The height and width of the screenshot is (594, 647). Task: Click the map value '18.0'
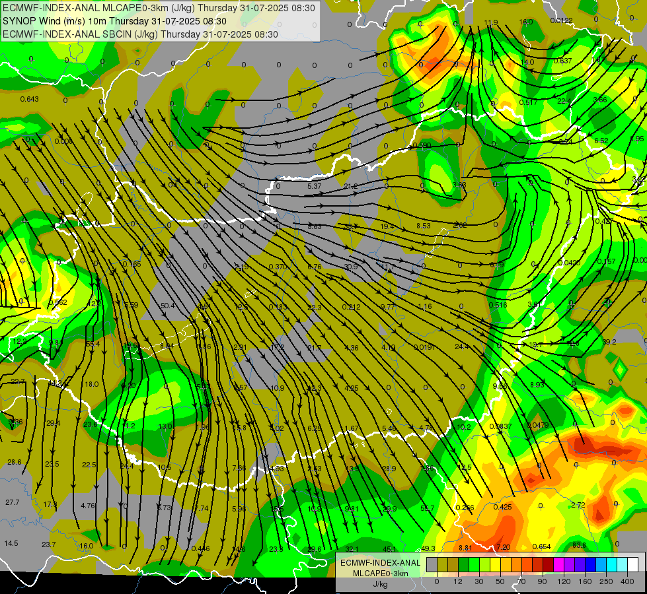click(x=92, y=384)
